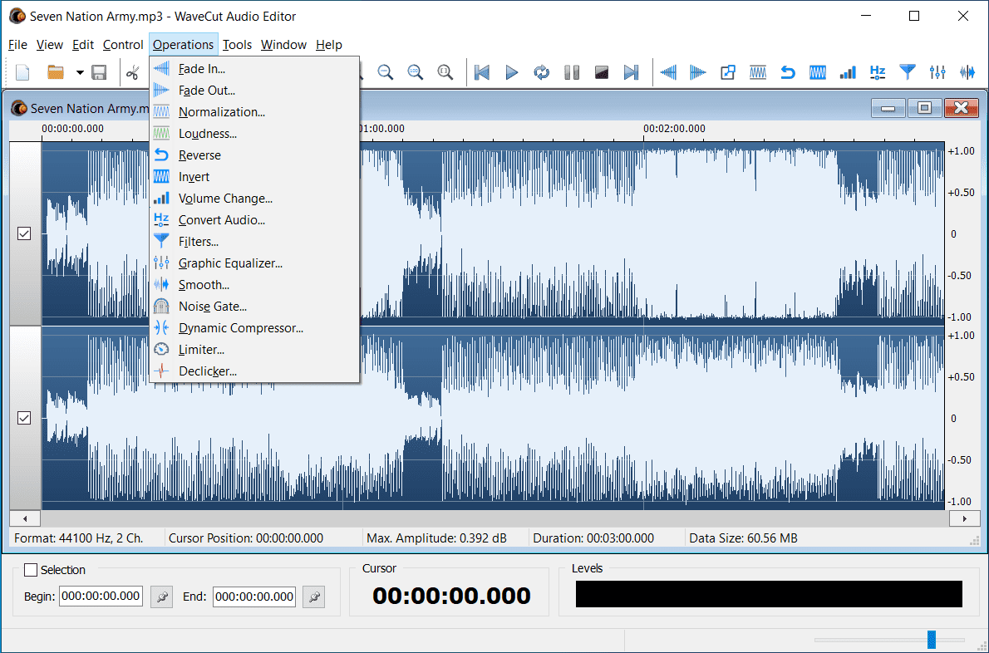This screenshot has width=989, height=653.
Task: Toggle the lower audio channel checkbox
Action: click(x=24, y=418)
